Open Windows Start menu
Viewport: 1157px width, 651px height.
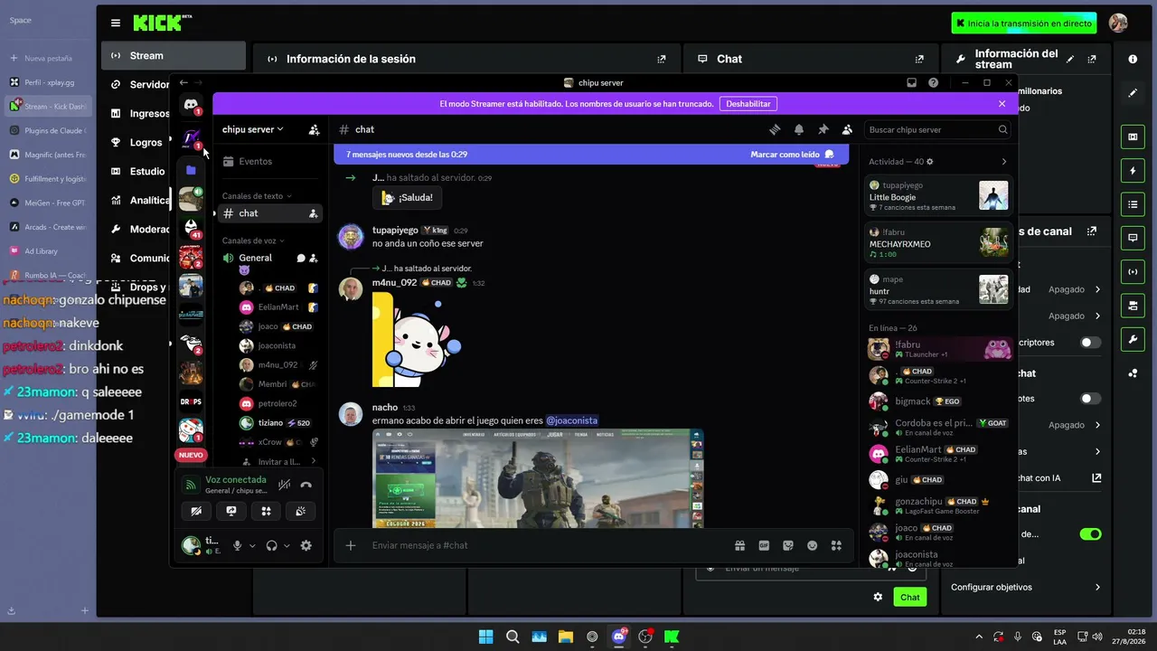(x=485, y=637)
